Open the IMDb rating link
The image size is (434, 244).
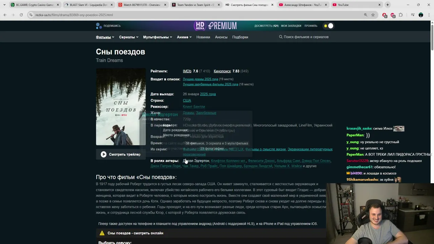coord(187,71)
